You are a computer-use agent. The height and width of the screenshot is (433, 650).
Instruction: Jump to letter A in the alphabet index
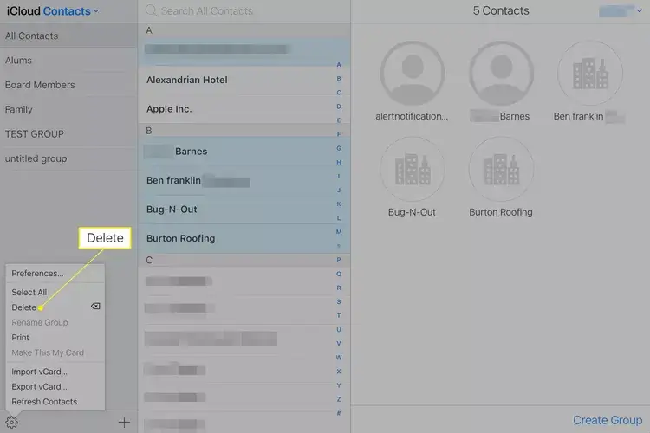339,65
